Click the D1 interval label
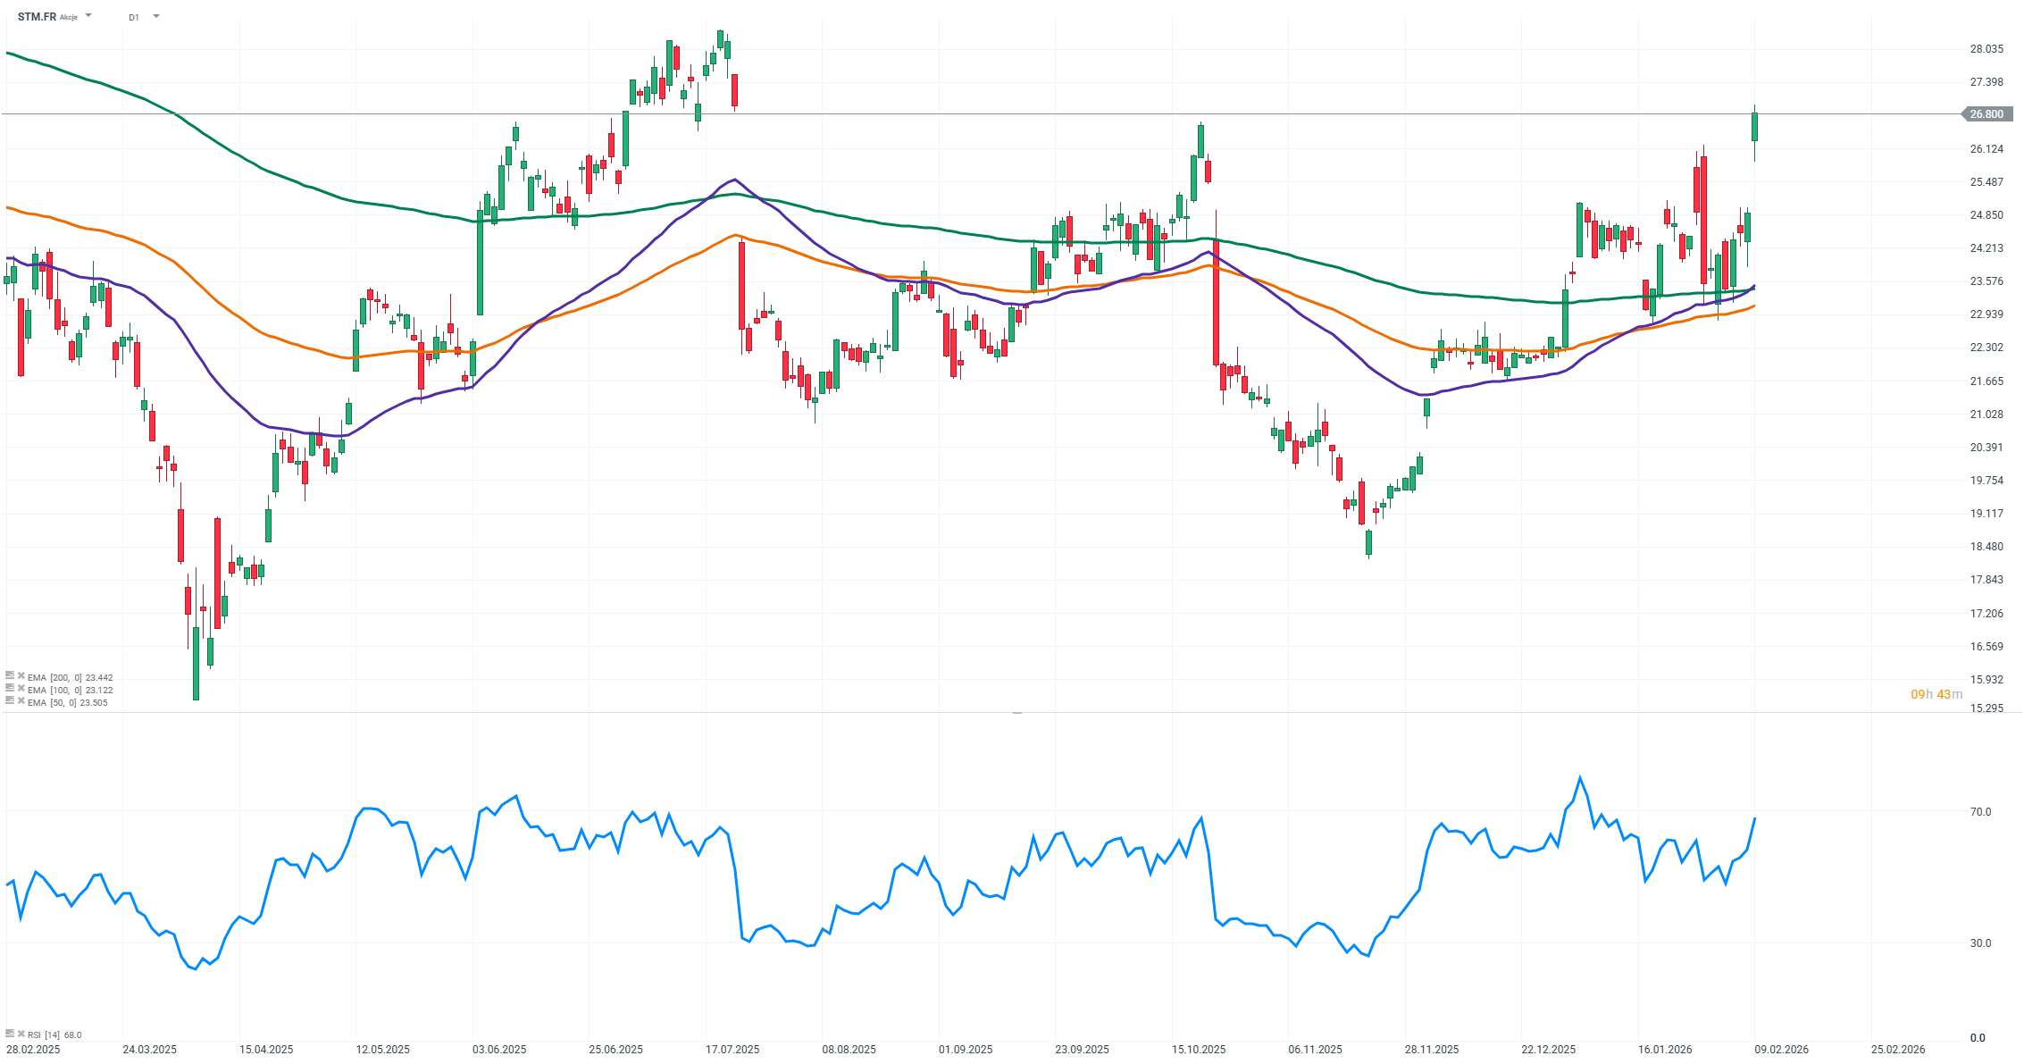 point(134,17)
